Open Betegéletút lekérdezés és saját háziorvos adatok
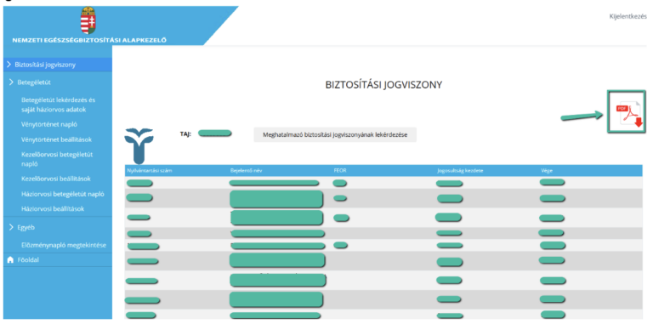Image resolution: width=653 pixels, height=324 pixels. point(59,105)
